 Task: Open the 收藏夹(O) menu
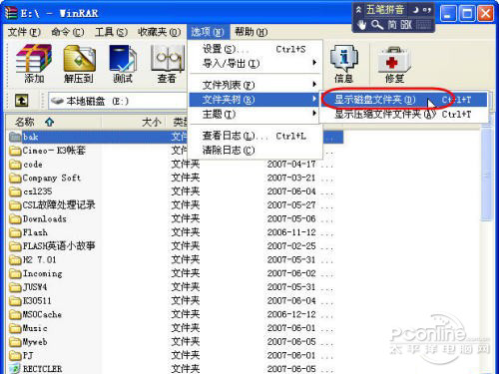coord(159,32)
